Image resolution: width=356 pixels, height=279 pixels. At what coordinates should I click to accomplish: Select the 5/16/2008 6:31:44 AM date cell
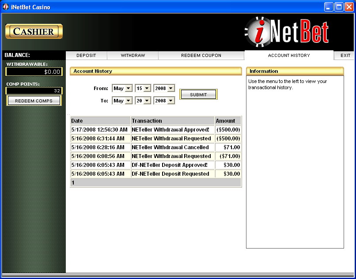[x=101, y=139]
